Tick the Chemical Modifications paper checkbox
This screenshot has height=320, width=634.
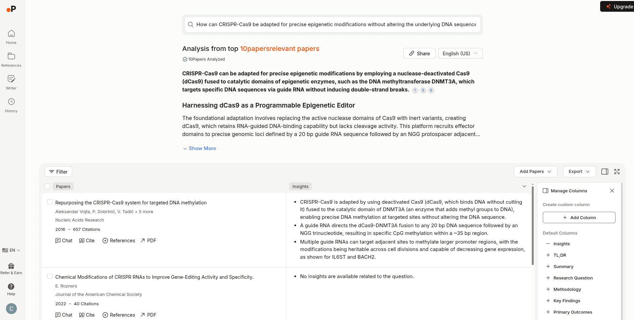50,276
